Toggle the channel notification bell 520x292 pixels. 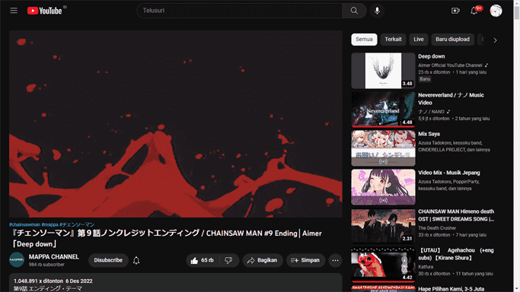[136, 260]
